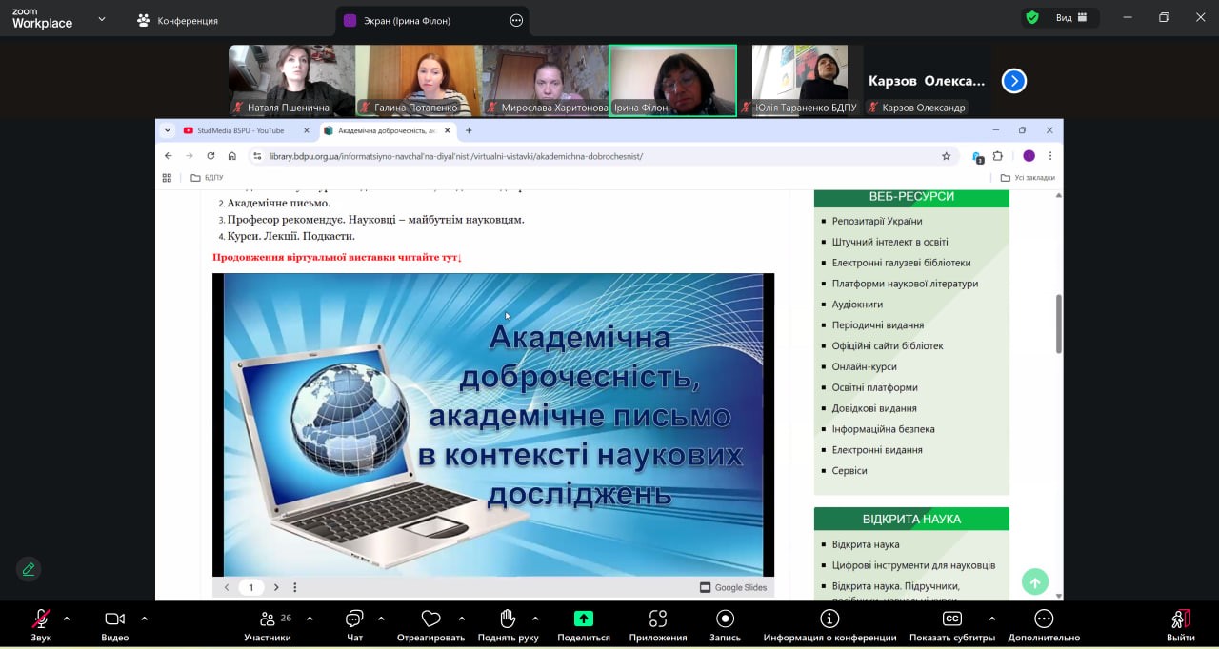Switch to the Конференция tab
Image resolution: width=1219 pixels, height=649 pixels.
tap(177, 20)
